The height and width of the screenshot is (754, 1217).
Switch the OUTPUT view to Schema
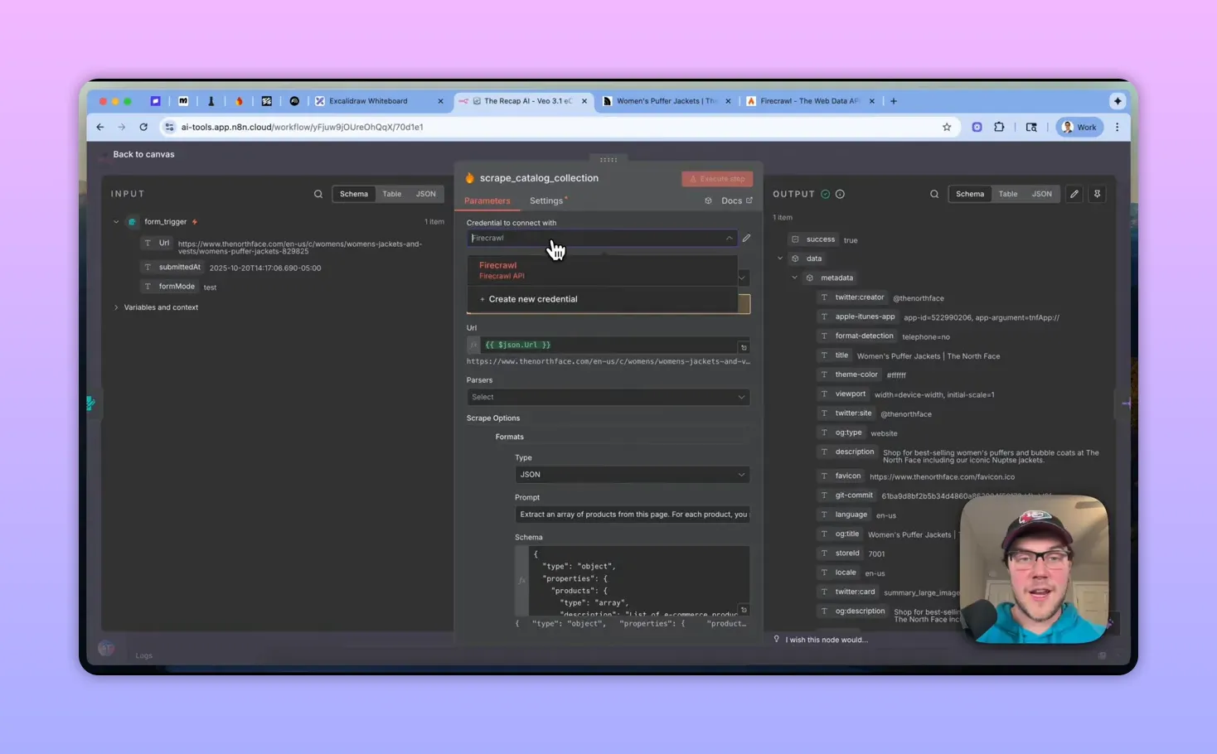[x=970, y=194]
